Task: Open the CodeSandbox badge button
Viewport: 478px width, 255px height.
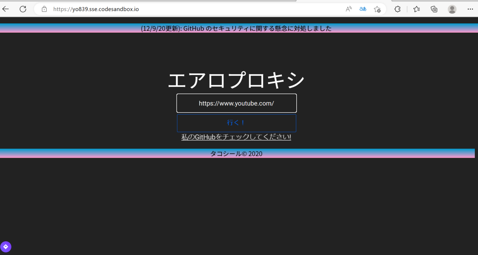Action: pyautogui.click(x=6, y=247)
